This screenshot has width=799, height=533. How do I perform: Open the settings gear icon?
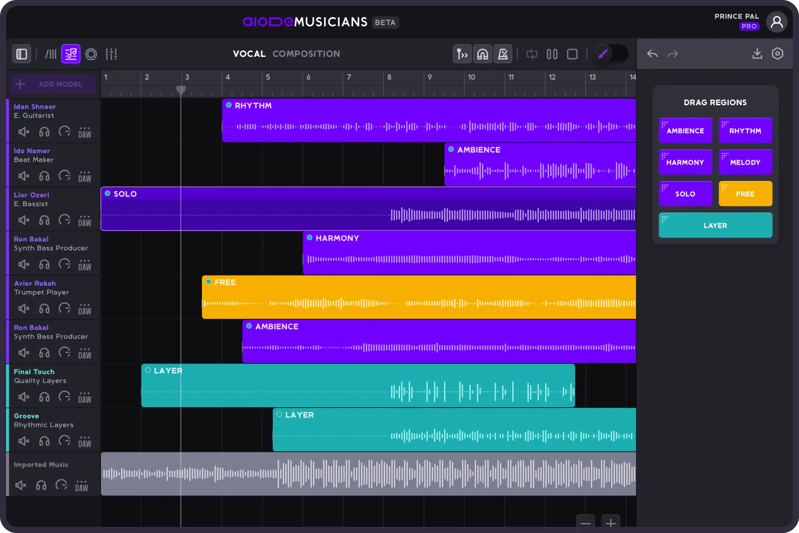click(778, 53)
